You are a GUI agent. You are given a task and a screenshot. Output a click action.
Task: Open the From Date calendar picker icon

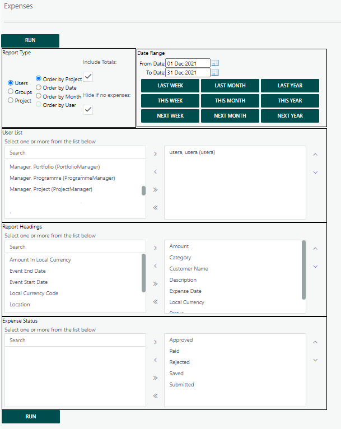[215, 63]
